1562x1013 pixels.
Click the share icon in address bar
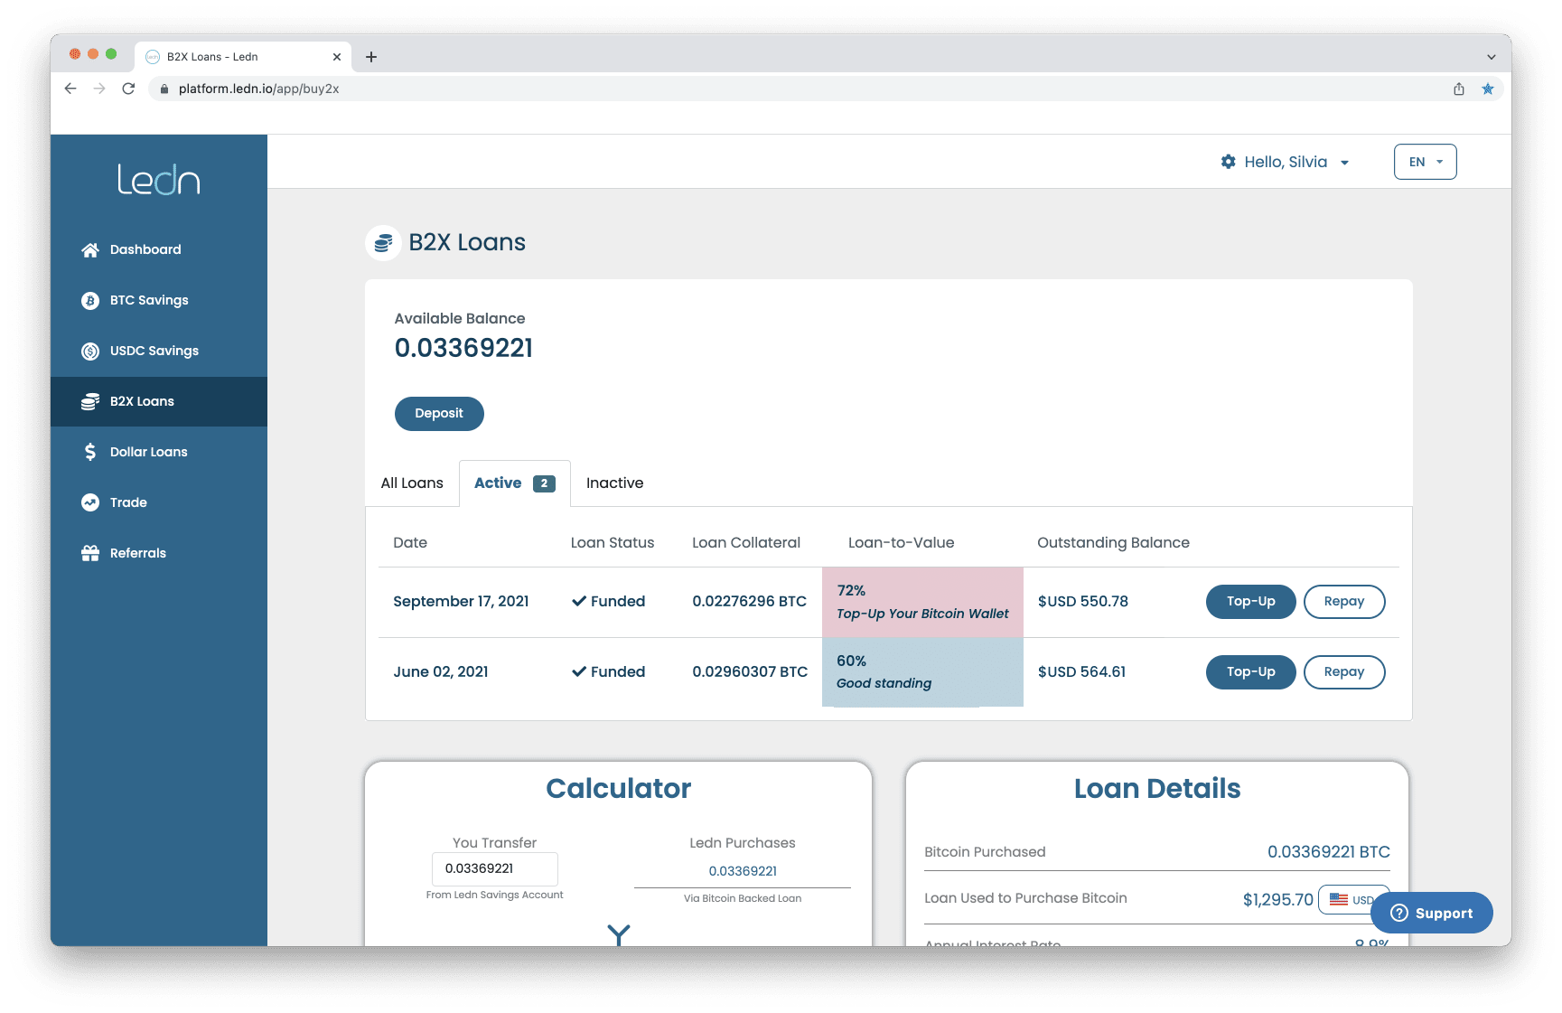[1458, 89]
